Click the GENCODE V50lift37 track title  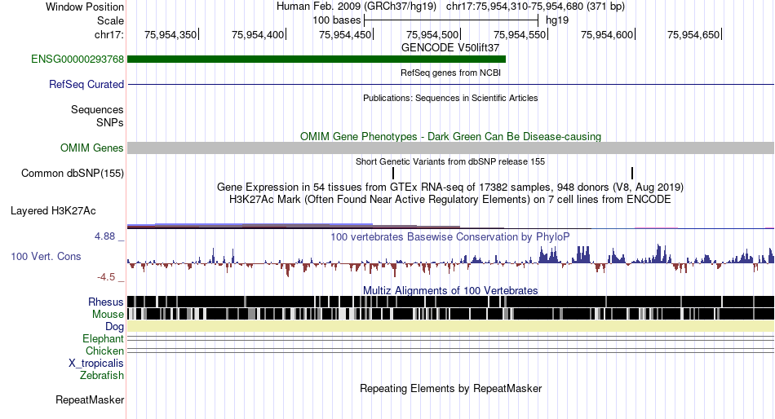(x=450, y=48)
